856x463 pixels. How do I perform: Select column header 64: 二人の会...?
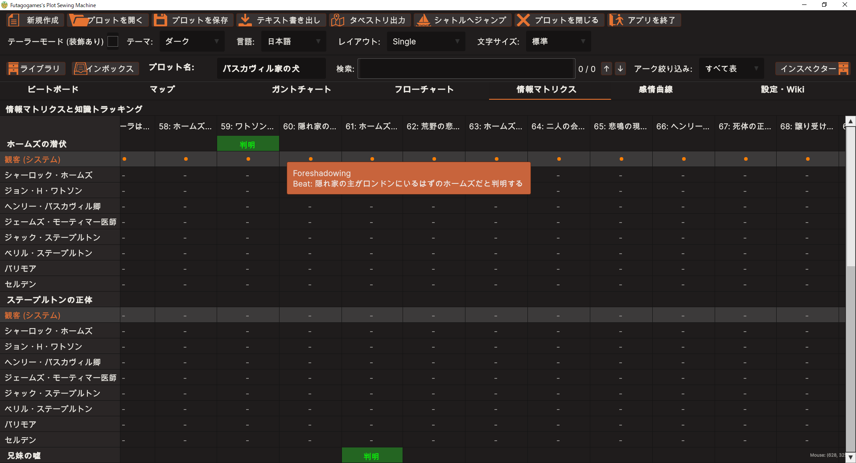point(558,126)
